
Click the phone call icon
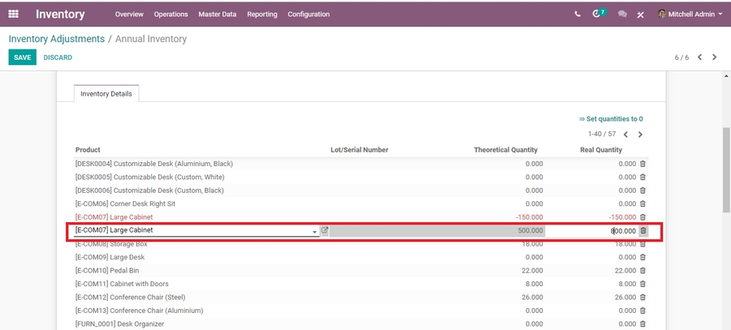click(x=577, y=14)
